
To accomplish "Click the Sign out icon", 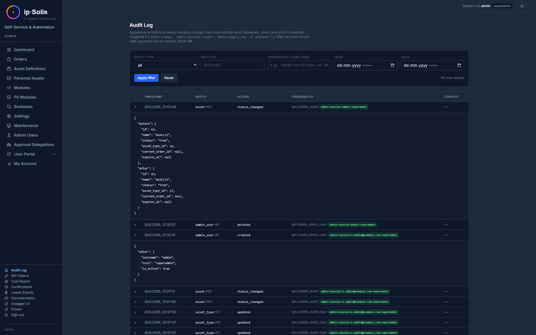I will pos(6,315).
